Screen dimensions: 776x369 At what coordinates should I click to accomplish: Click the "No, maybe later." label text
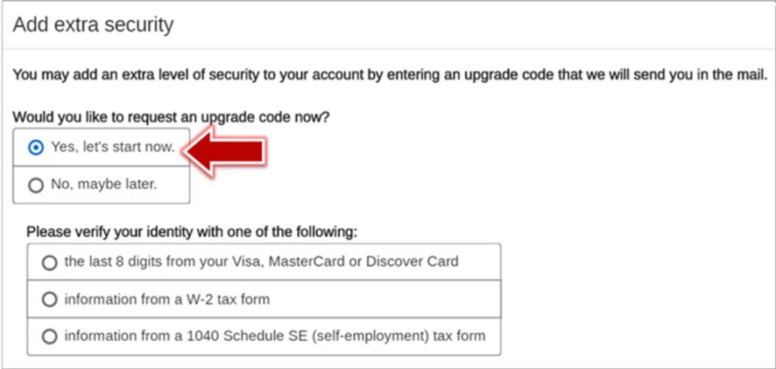click(104, 185)
